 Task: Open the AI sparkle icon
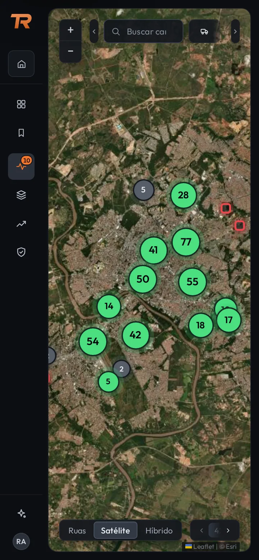pos(21,513)
